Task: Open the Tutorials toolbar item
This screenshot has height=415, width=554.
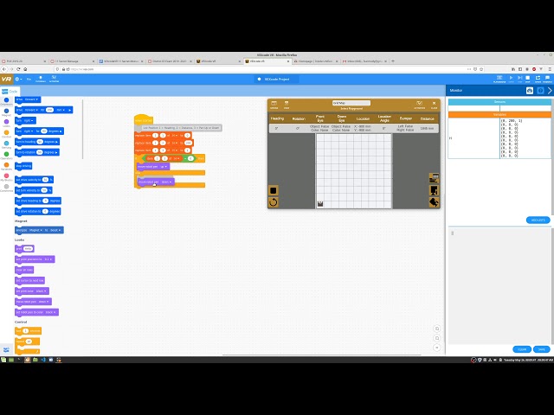Action: pyautogui.click(x=41, y=79)
